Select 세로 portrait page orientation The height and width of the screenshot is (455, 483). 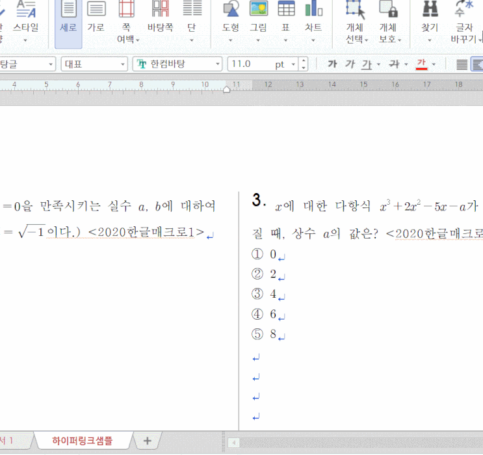tap(68, 24)
